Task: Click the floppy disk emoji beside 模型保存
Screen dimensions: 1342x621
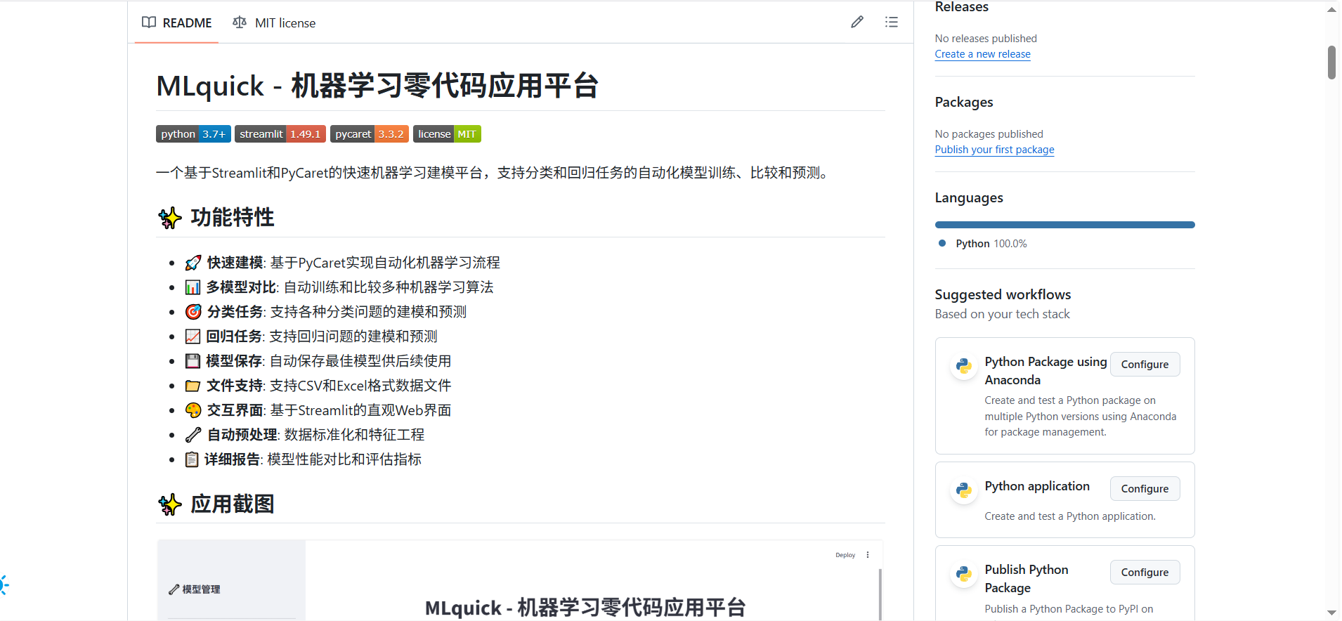Action: [x=193, y=361]
